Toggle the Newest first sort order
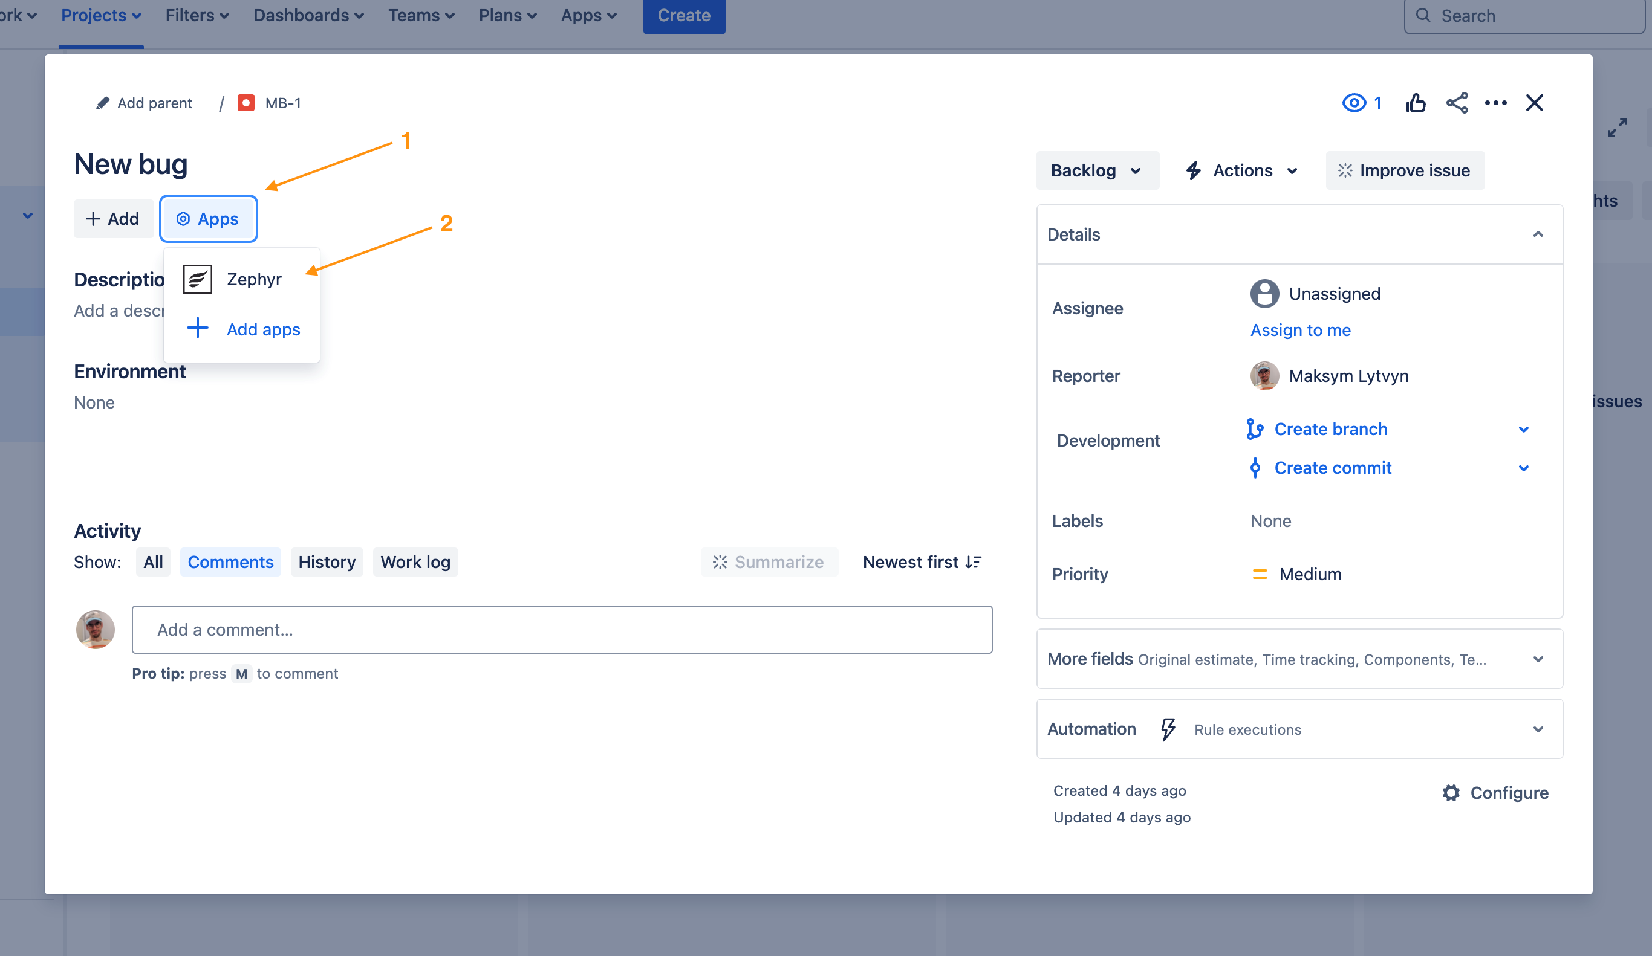 (922, 562)
